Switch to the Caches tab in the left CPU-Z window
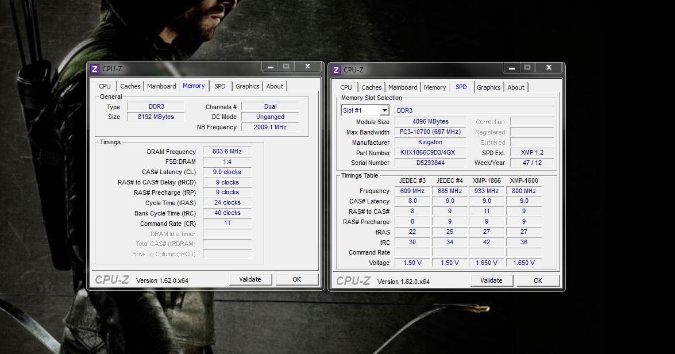This screenshot has height=354, width=675. click(x=130, y=86)
